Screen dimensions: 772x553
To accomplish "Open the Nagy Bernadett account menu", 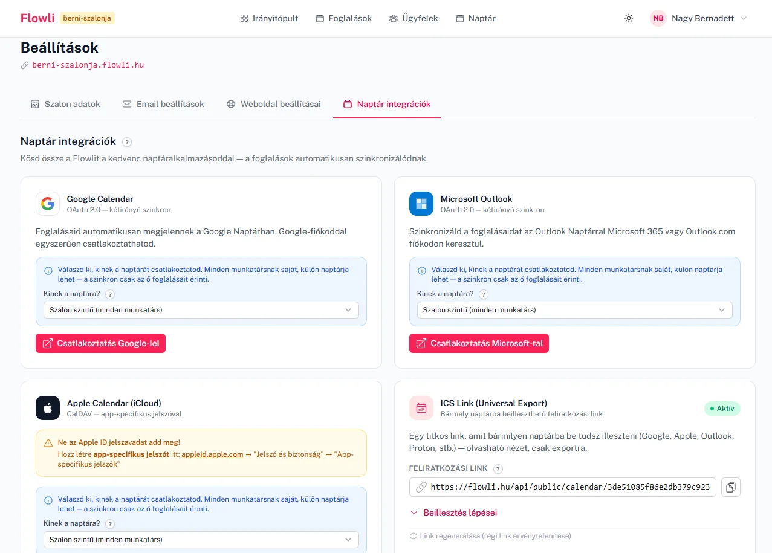I will 699,18.
